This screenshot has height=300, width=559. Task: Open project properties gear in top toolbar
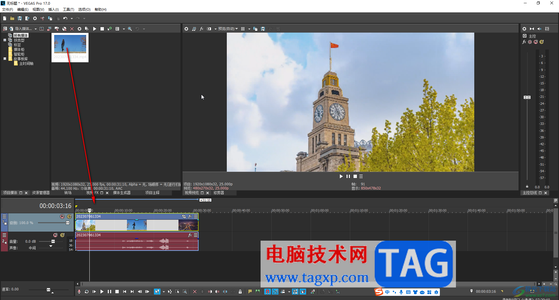coord(35,18)
